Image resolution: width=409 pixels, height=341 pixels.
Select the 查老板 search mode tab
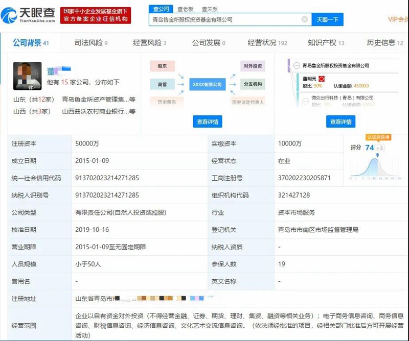pyautogui.click(x=186, y=9)
